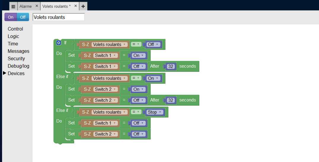Add a new tab with plus icon
This screenshot has height=162, width=319.
point(83,6)
